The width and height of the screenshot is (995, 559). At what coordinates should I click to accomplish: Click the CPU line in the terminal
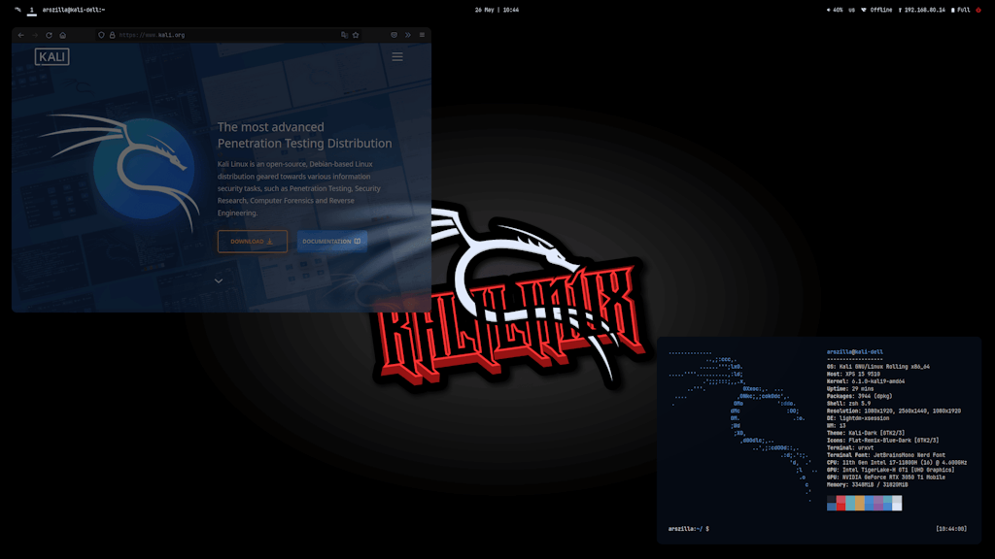[x=897, y=463]
